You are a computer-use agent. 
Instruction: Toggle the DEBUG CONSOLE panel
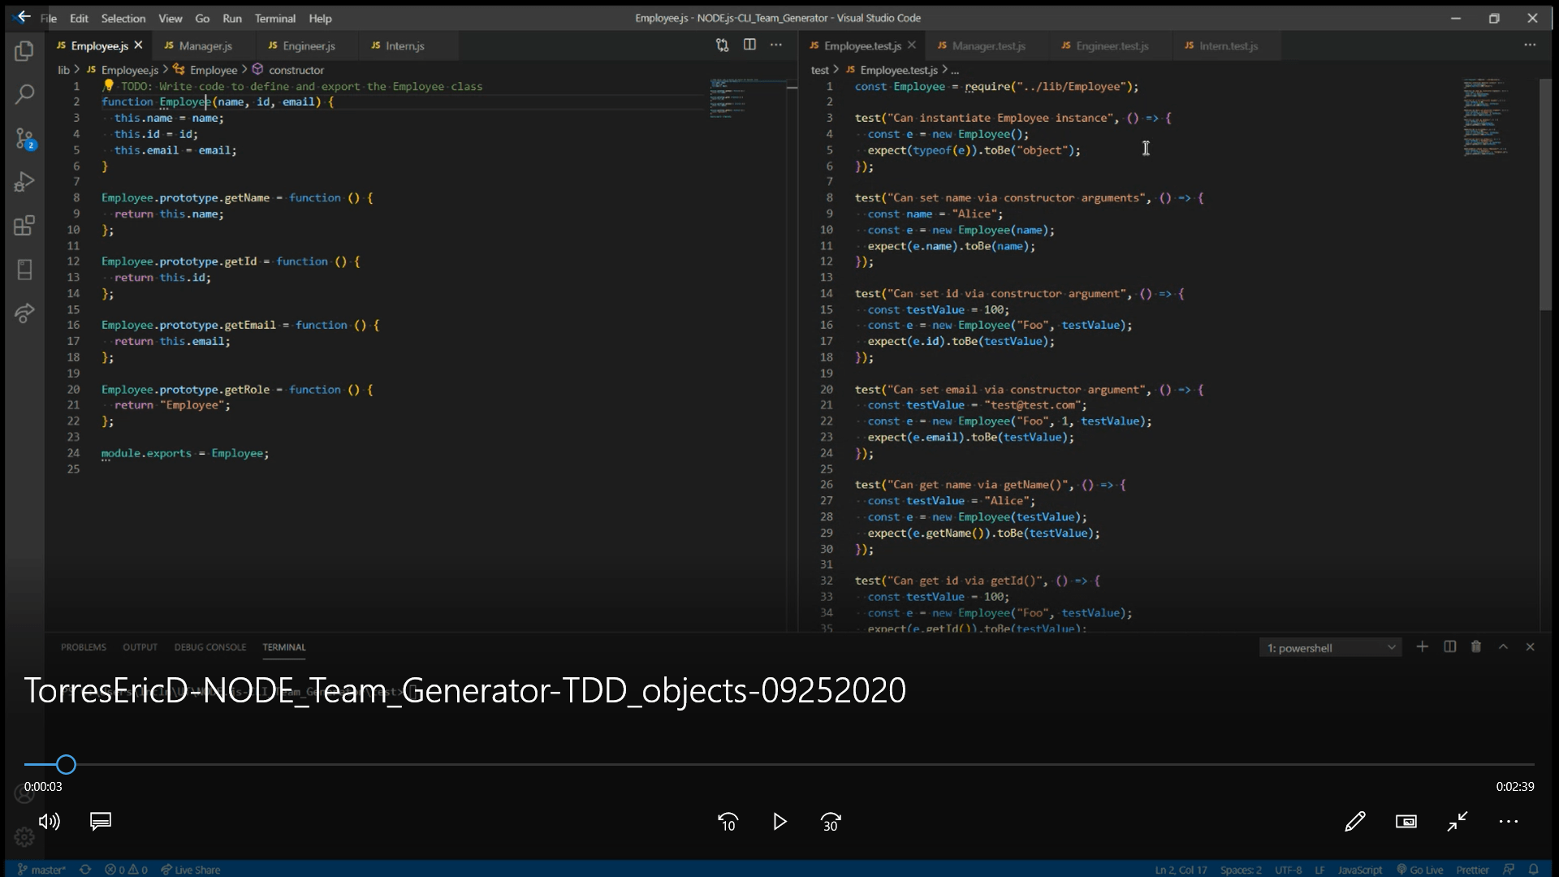209,646
